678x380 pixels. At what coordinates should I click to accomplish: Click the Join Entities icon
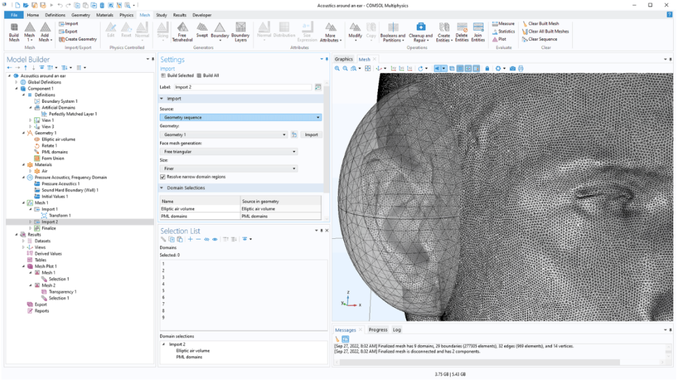[478, 31]
